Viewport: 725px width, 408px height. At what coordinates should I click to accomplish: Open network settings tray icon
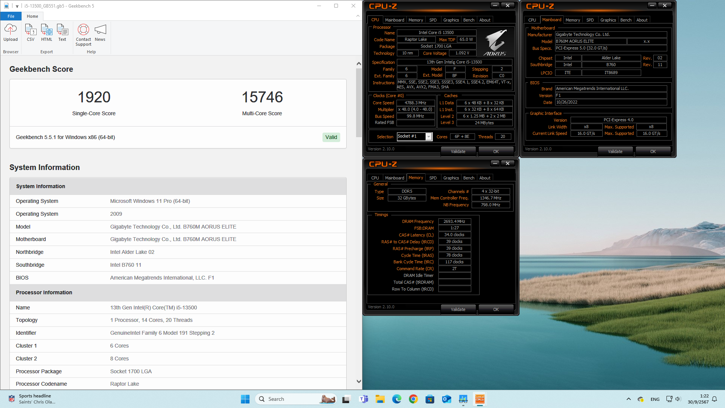point(669,399)
